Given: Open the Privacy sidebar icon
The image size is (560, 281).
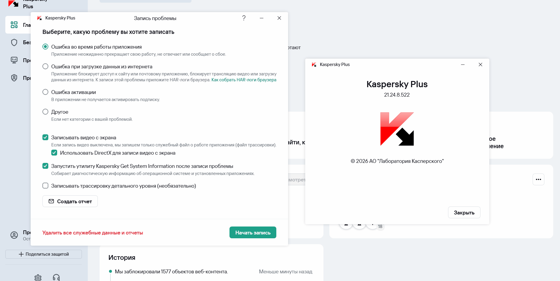Looking at the screenshot, I should [14, 78].
